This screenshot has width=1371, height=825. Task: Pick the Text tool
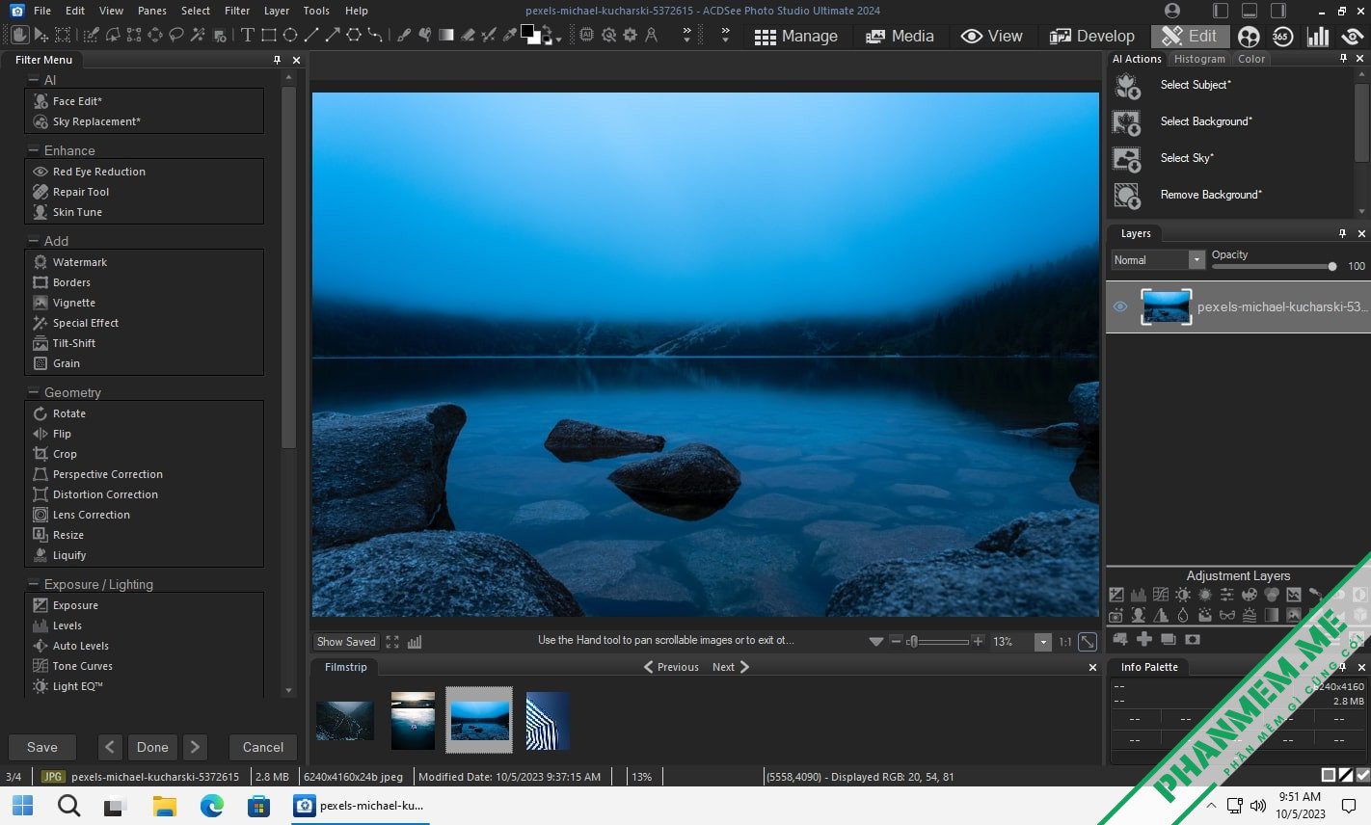pos(248,36)
